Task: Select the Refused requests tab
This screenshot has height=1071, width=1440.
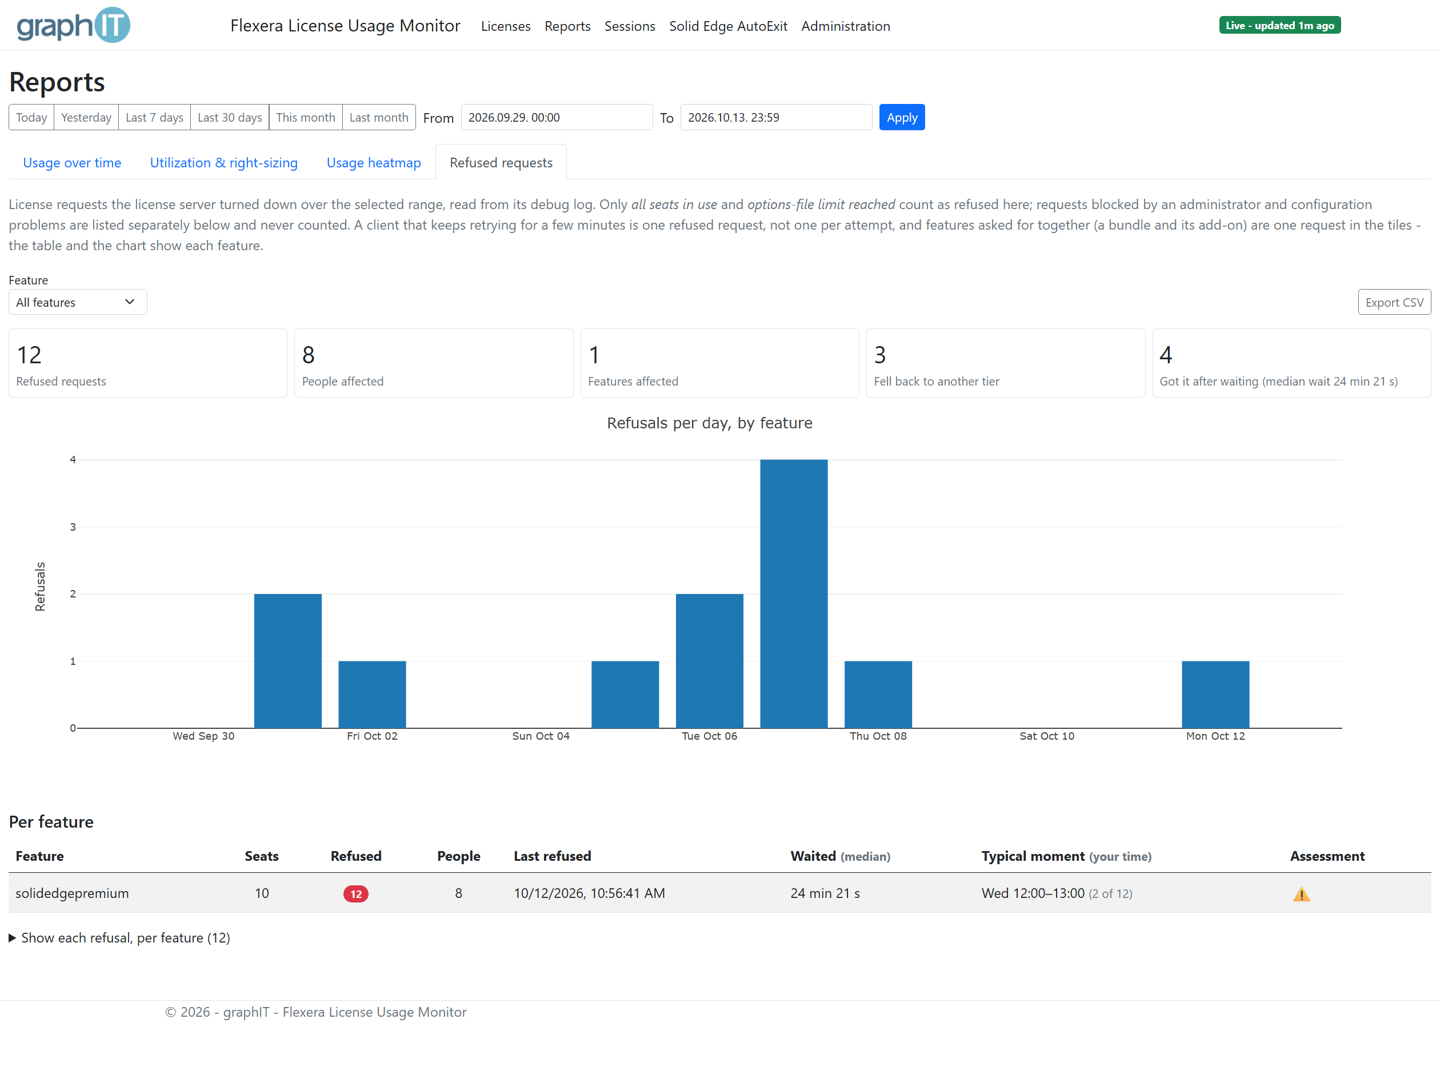Action: tap(501, 162)
